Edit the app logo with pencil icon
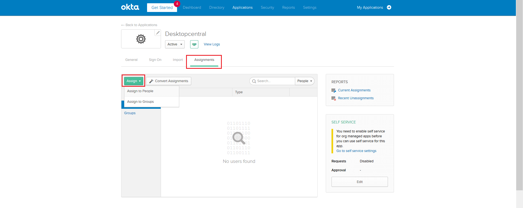This screenshot has height=208, width=523. click(158, 33)
